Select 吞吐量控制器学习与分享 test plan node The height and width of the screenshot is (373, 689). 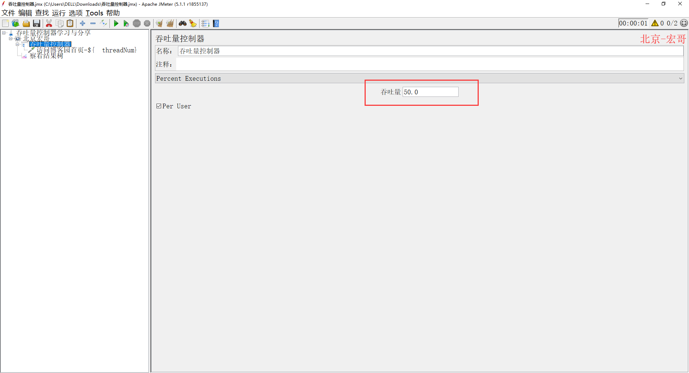[53, 33]
